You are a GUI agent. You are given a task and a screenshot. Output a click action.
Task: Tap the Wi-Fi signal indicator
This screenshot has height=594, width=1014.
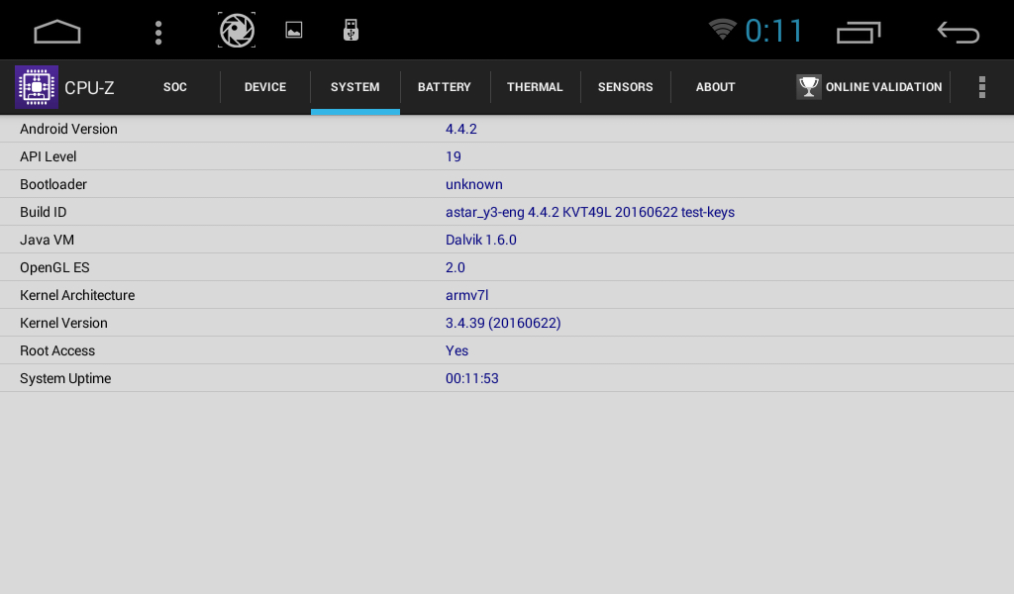722,29
